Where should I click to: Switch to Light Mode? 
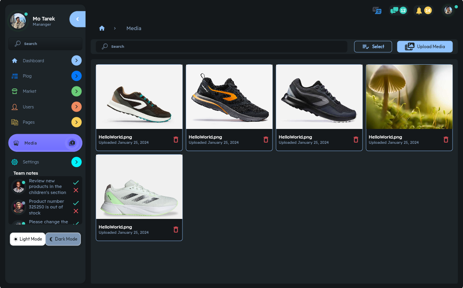[x=28, y=239]
